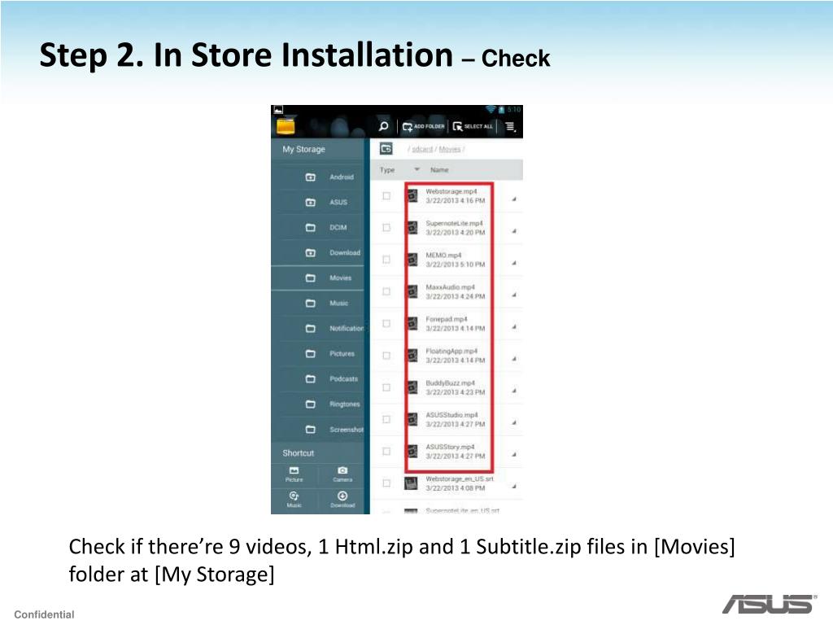Open the Movies breadcrumb link
The image size is (833, 625).
tap(449, 150)
